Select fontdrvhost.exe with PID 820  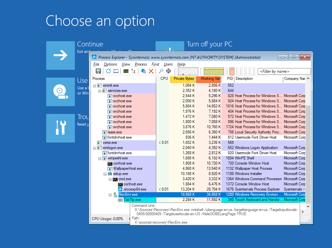tap(199, 153)
